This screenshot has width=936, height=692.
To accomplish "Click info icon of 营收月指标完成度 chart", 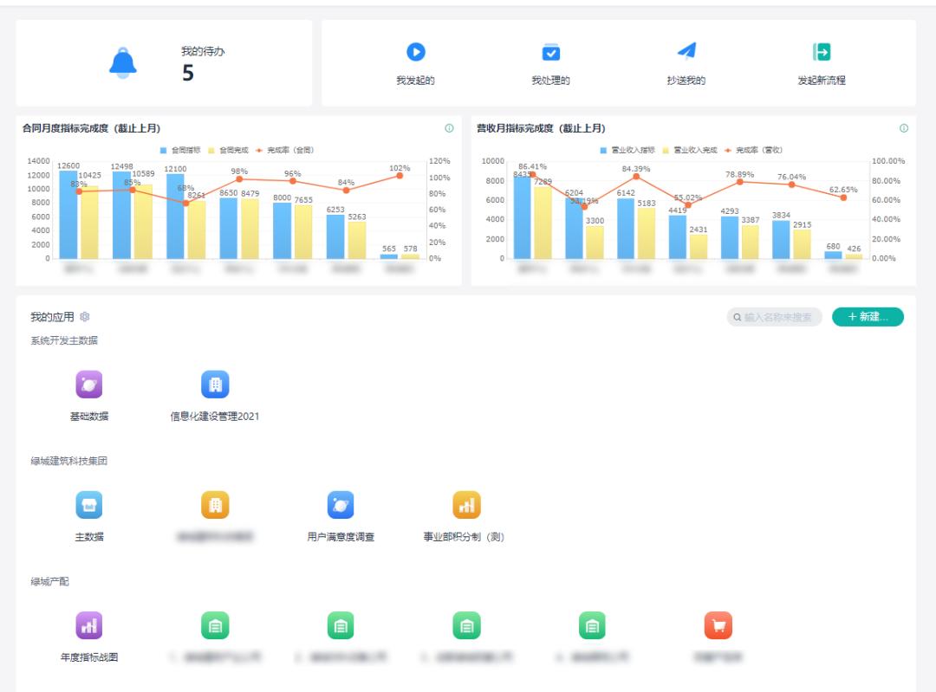I will pyautogui.click(x=904, y=128).
